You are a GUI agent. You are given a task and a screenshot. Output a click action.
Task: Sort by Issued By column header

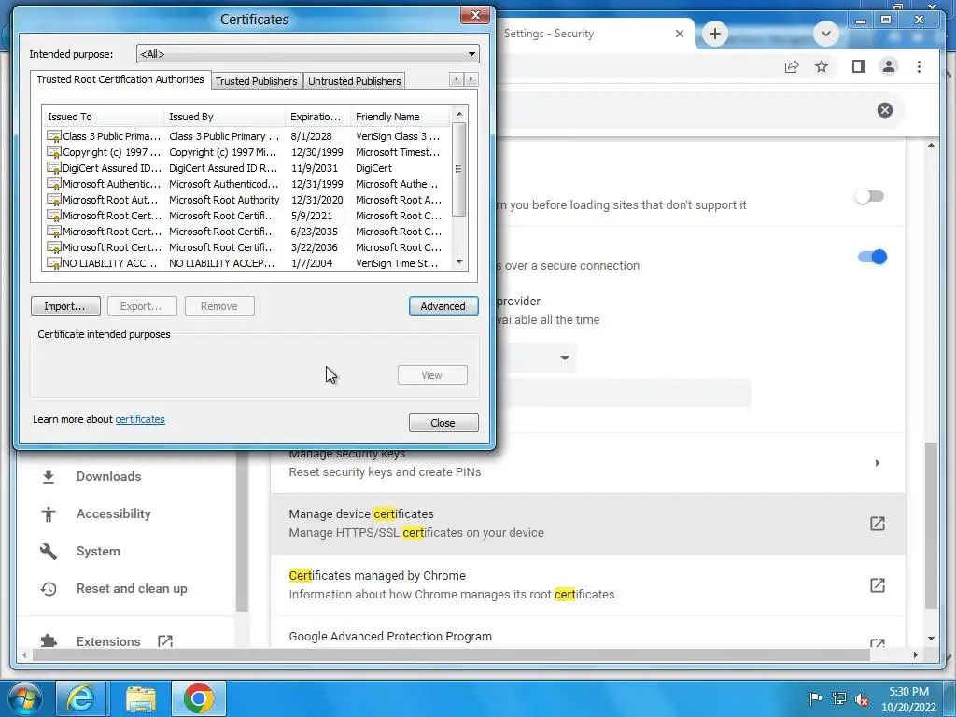224,117
